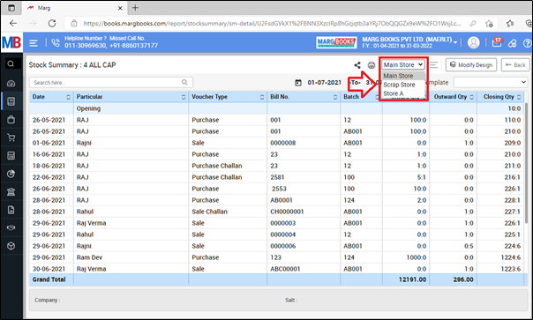533x320 pixels.
Task: Open the user profile avatar
Action: coord(474,43)
